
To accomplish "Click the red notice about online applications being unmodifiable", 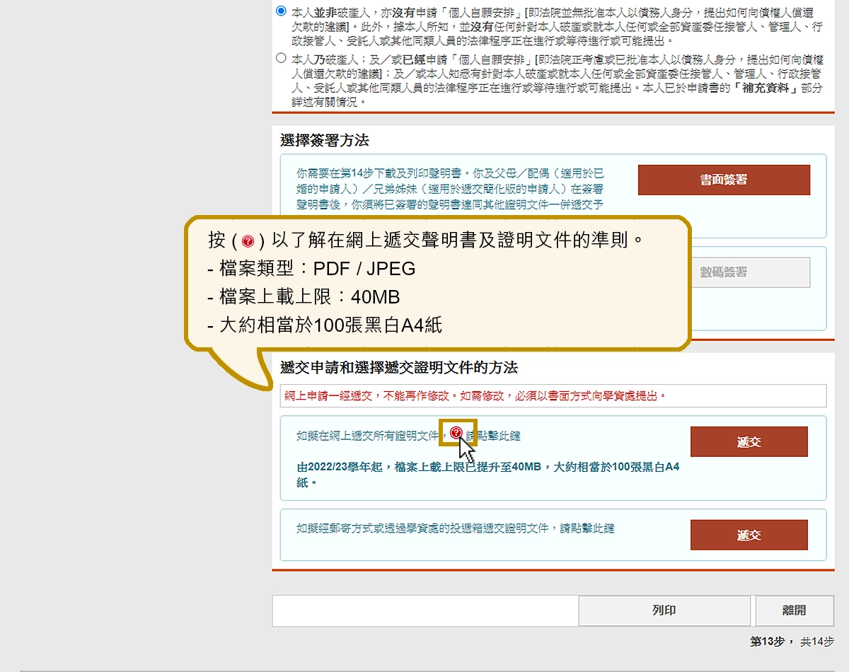I will pyautogui.click(x=475, y=396).
